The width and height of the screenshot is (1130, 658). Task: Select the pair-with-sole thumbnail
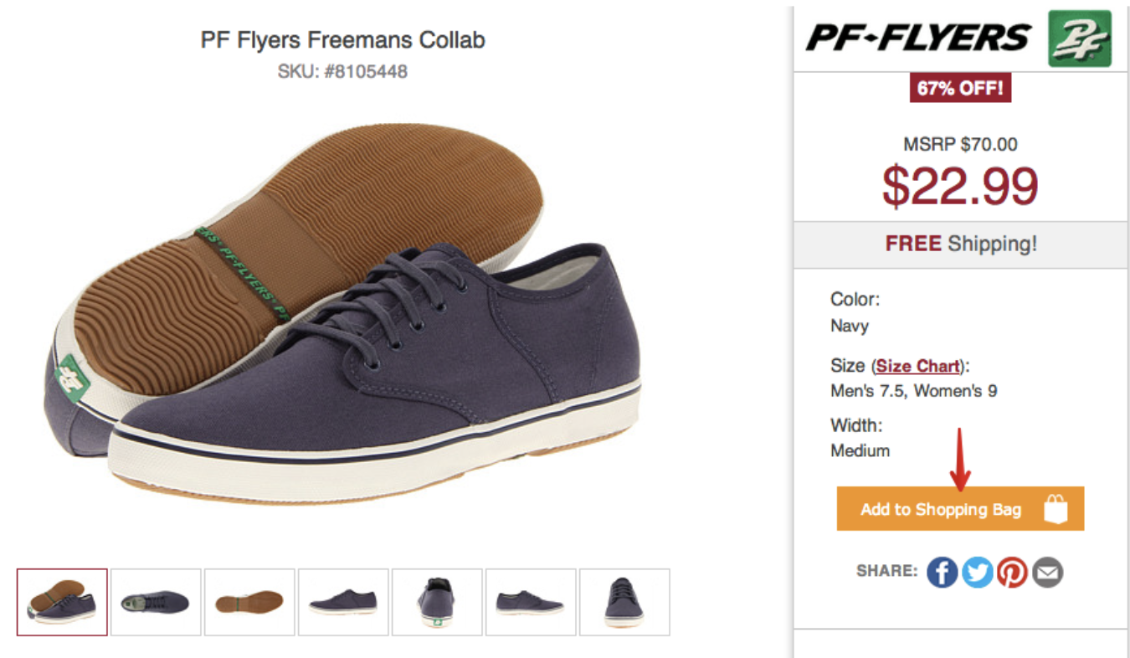63,602
